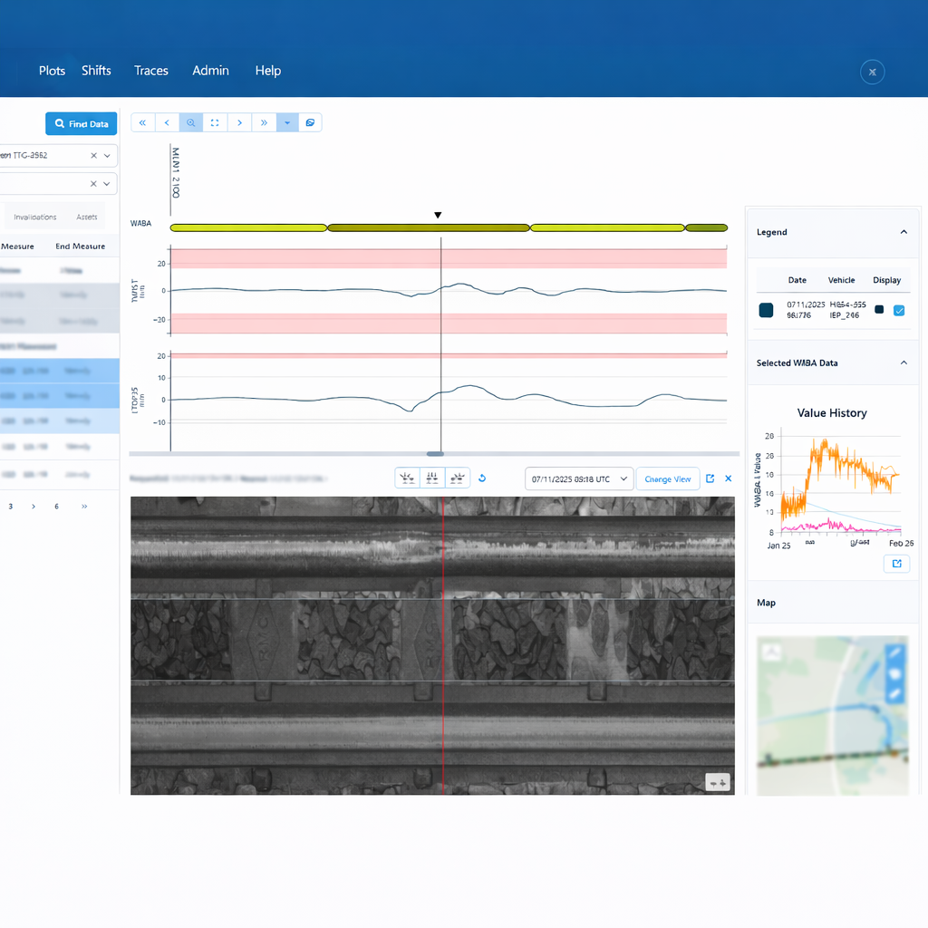Image resolution: width=928 pixels, height=928 pixels.
Task: Expand the second filter dropdown chevron
Action: [107, 184]
